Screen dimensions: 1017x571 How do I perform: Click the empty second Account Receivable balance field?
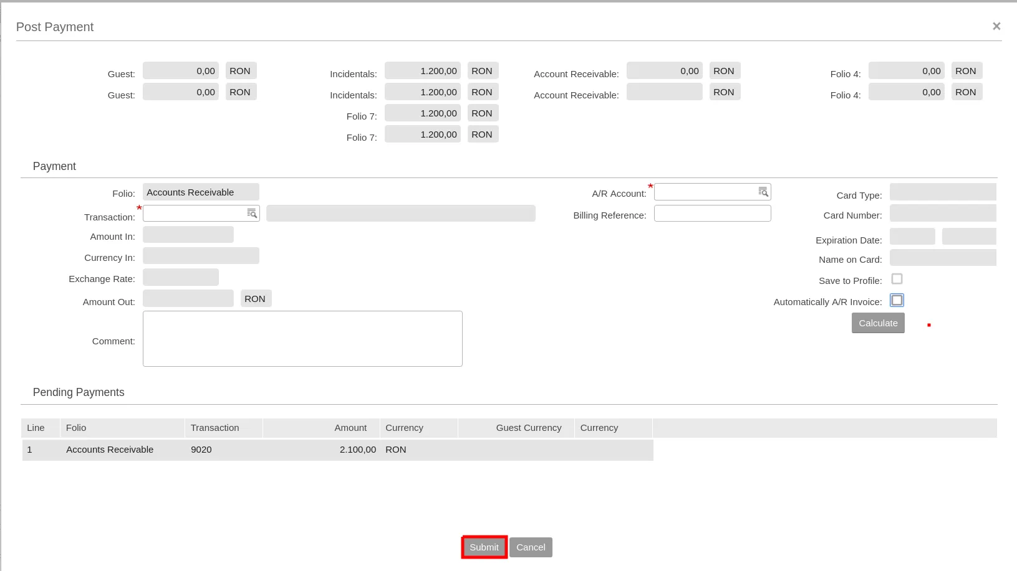click(665, 92)
